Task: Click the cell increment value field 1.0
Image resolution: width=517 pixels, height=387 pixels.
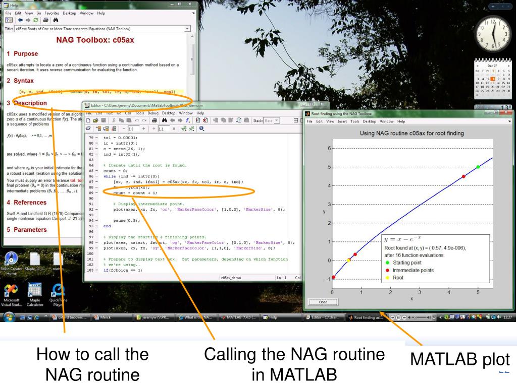Action: [133, 128]
